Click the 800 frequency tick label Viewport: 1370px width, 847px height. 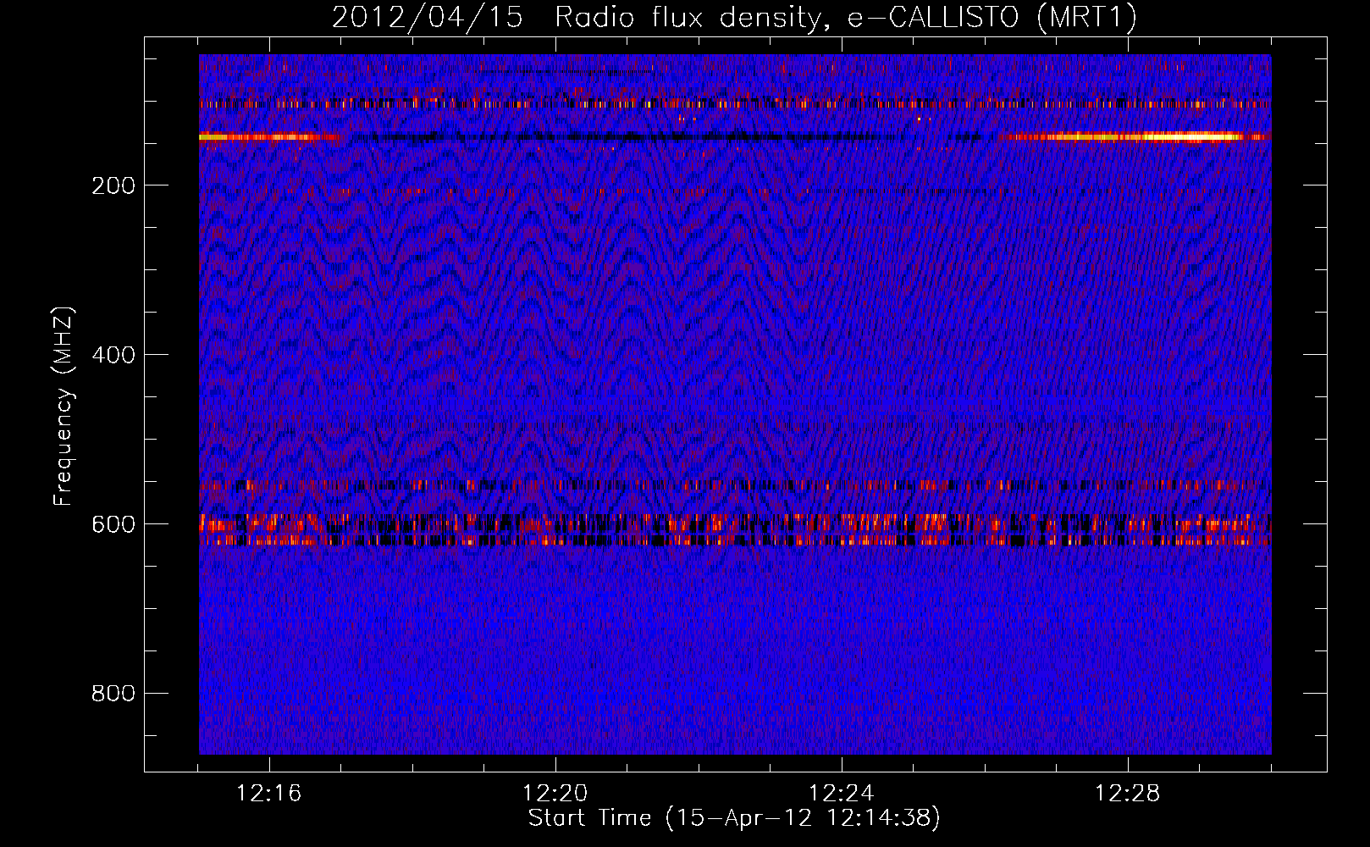pos(113,694)
